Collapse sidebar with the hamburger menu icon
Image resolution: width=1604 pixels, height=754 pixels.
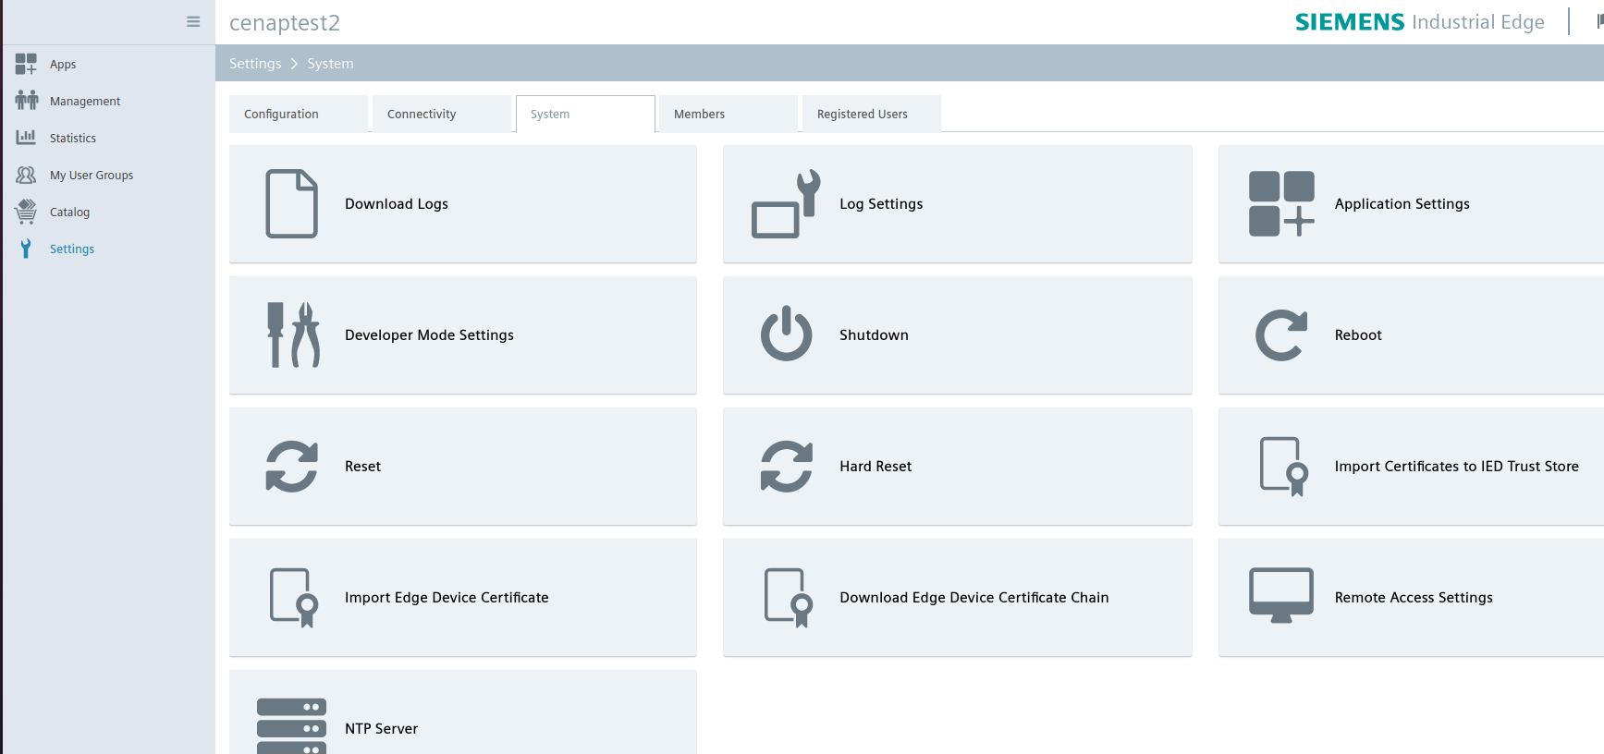[x=193, y=22]
